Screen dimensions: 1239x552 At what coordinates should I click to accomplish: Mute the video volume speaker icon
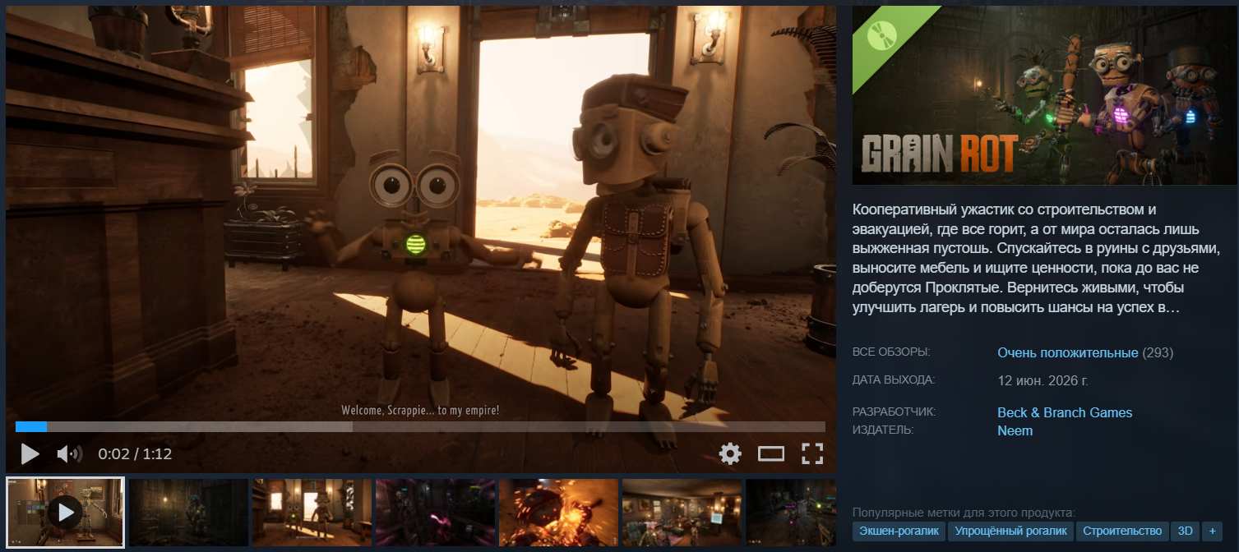[69, 453]
